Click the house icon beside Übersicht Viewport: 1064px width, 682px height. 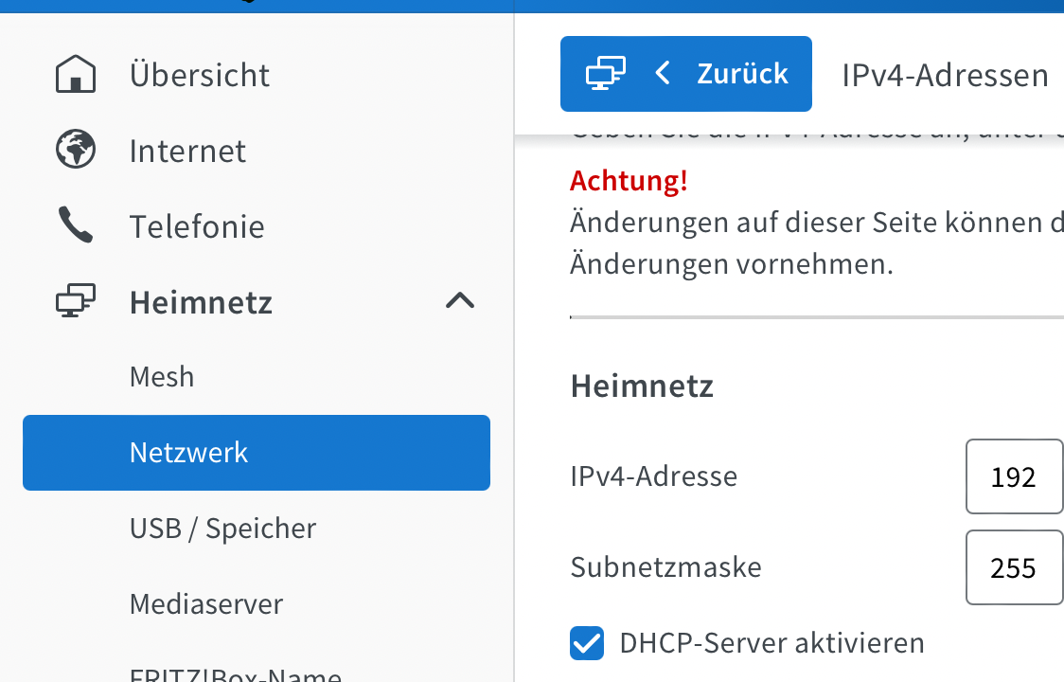click(76, 75)
